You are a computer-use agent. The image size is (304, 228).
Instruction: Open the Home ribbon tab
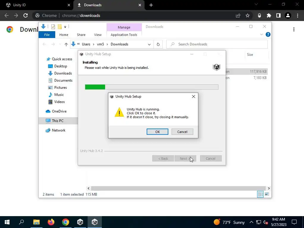(x=64, y=35)
